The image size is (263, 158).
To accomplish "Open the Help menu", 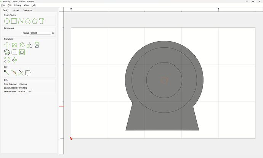I will [34, 5].
